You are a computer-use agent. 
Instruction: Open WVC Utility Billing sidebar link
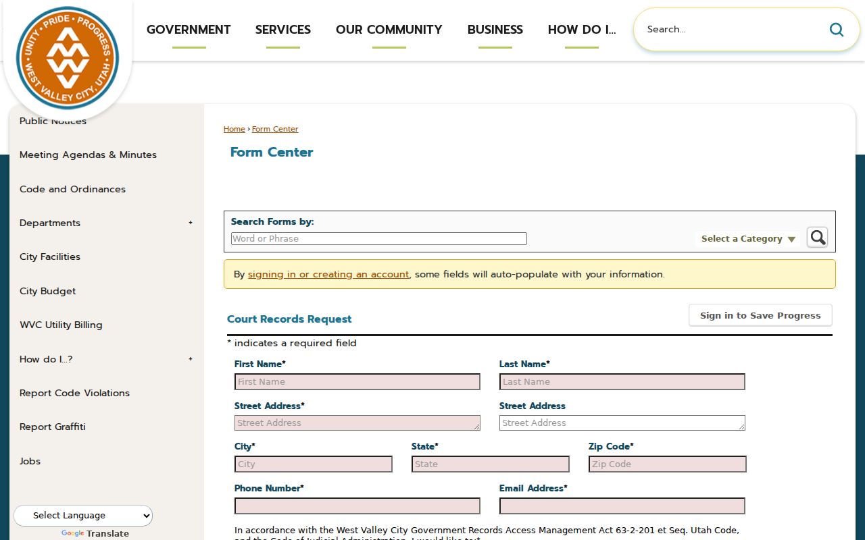61,325
